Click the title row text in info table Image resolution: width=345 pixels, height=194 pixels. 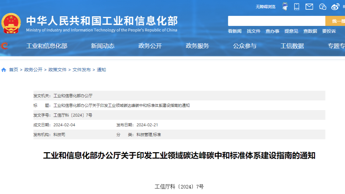point(122,106)
